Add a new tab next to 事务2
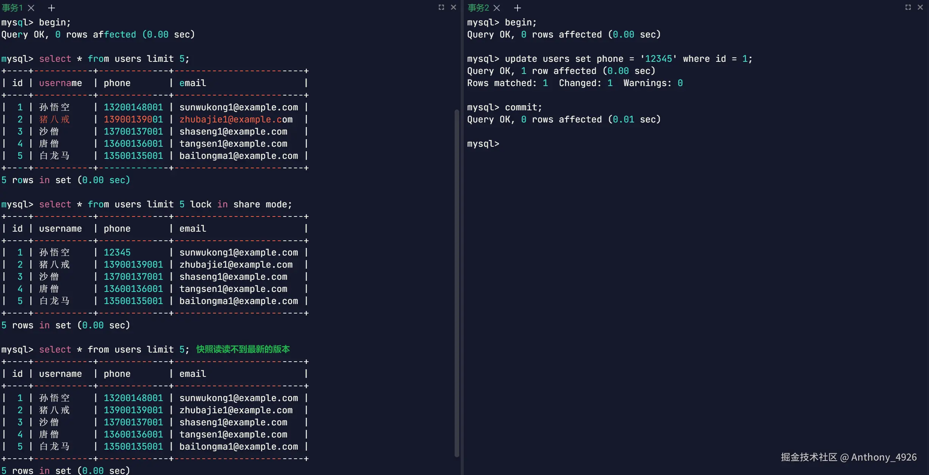The height and width of the screenshot is (475, 929). 518,8
